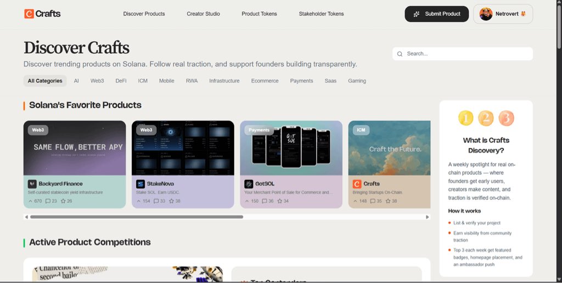Click the Backyard Finance logo icon
This screenshot has width=562, height=283.
[x=32, y=184]
